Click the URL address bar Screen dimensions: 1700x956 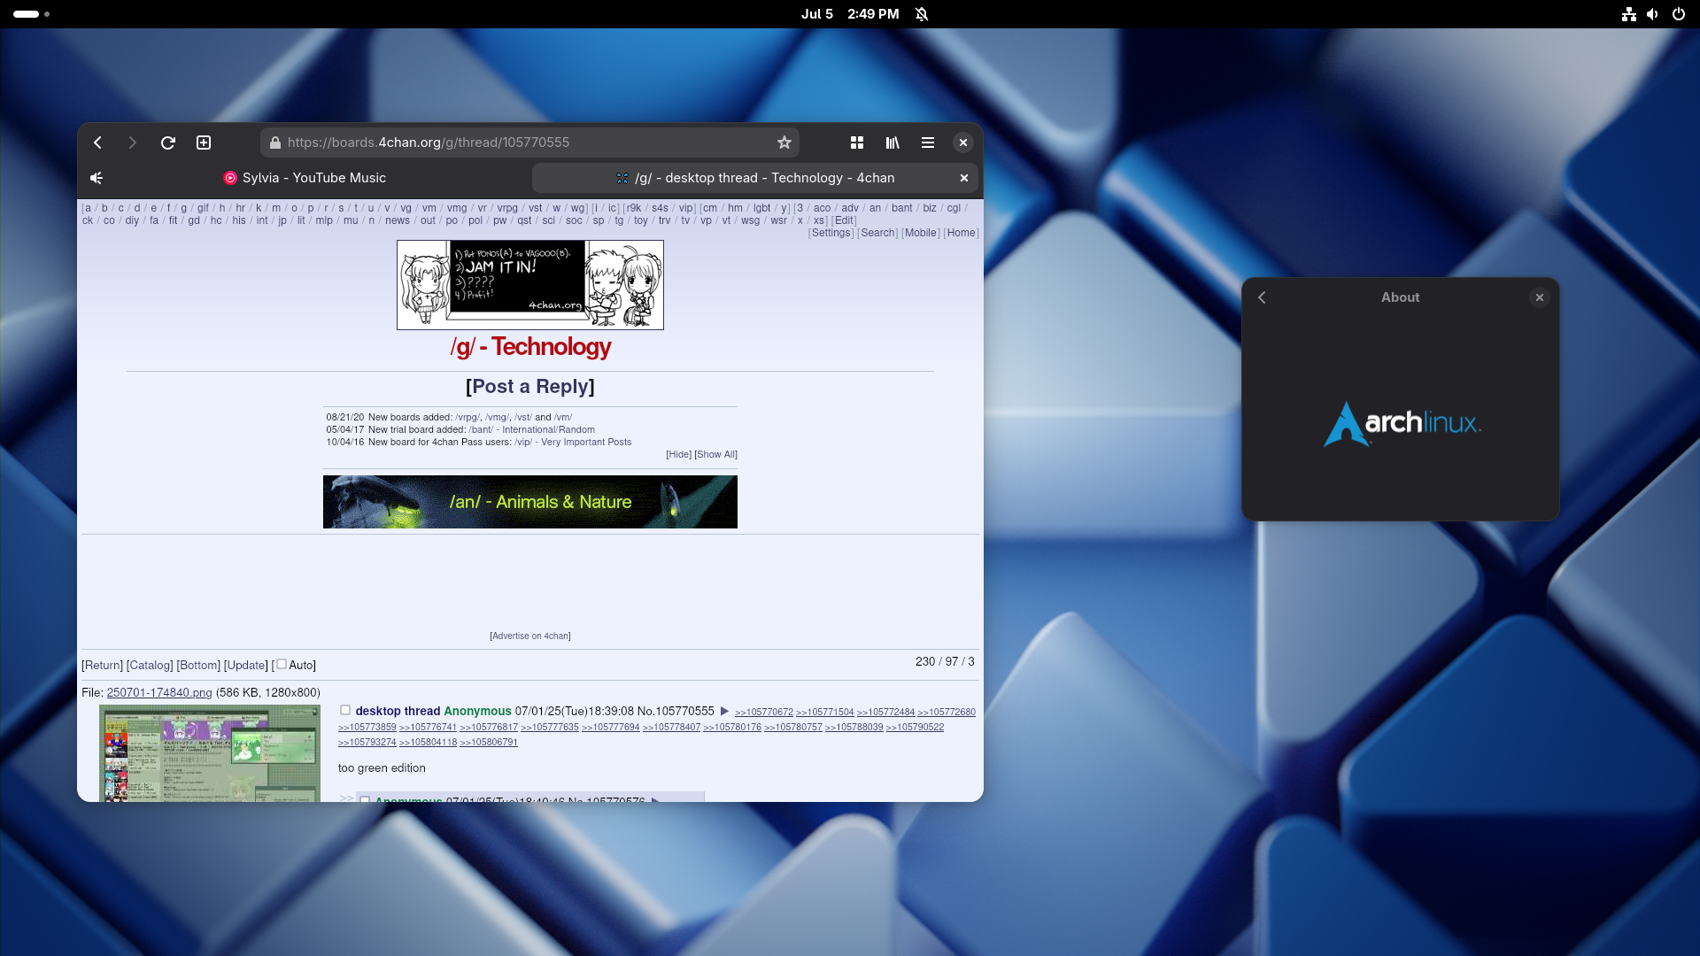(x=529, y=143)
